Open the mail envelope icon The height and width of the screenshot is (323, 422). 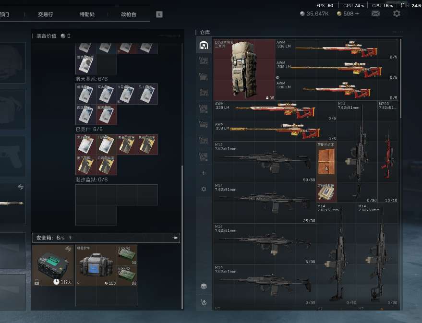(375, 13)
